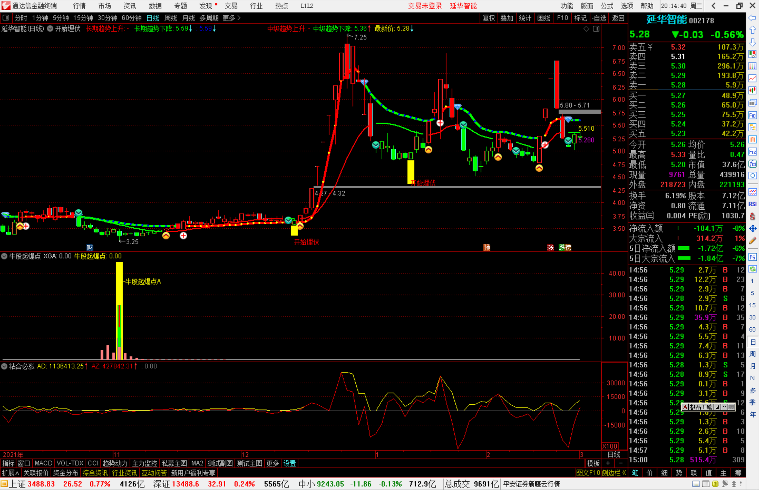Click the red S icon in sidebar
Image resolution: width=759 pixels, height=490 pixels.
click(x=752, y=216)
